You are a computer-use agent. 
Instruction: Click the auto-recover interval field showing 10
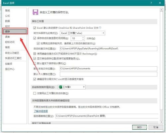tap(76, 38)
